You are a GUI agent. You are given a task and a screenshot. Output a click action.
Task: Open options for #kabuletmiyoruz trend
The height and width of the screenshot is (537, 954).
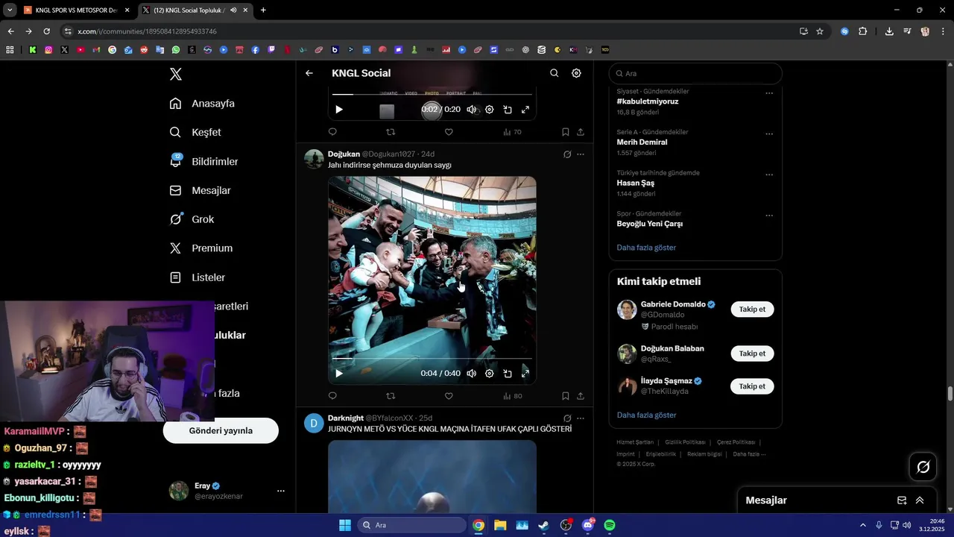click(769, 93)
